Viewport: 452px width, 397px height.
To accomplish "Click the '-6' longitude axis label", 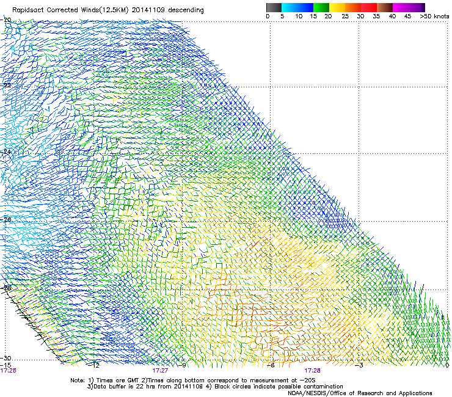I will pyautogui.click(x=271, y=365).
